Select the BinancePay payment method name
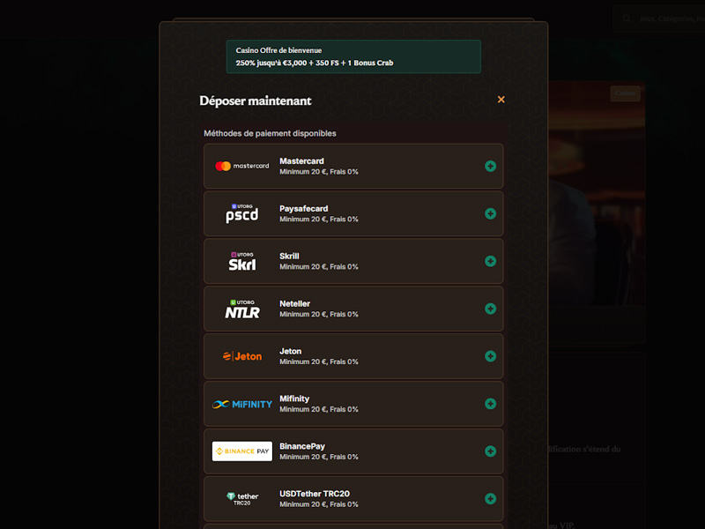Image resolution: width=705 pixels, height=529 pixels. (x=302, y=446)
